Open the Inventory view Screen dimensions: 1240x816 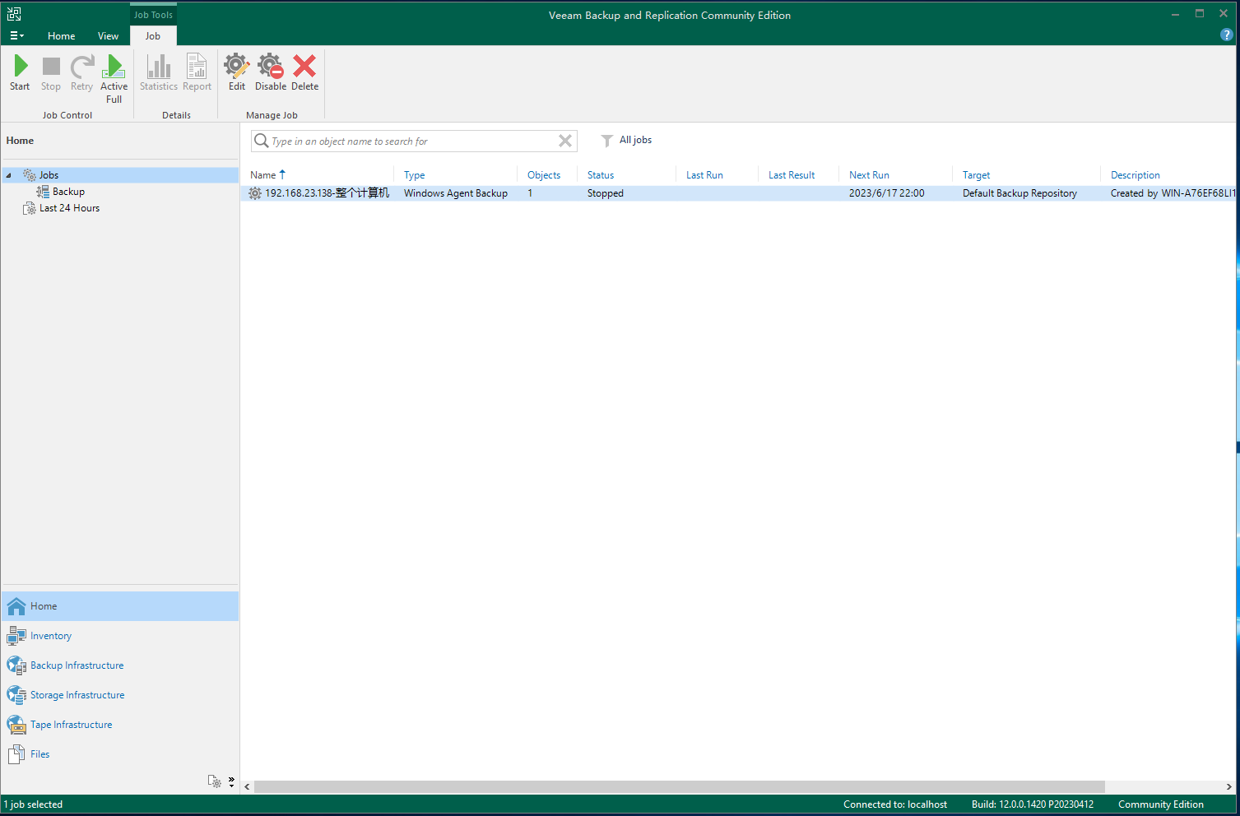pyautogui.click(x=120, y=636)
